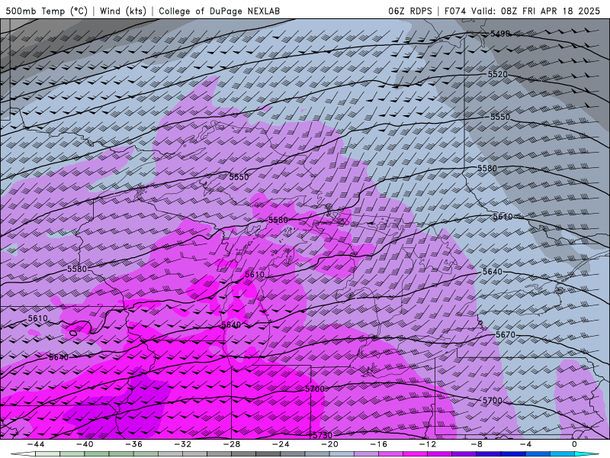Image resolution: width=610 pixels, height=458 pixels.
Task: Click the -12 colorbar tick label
Action: (428, 444)
